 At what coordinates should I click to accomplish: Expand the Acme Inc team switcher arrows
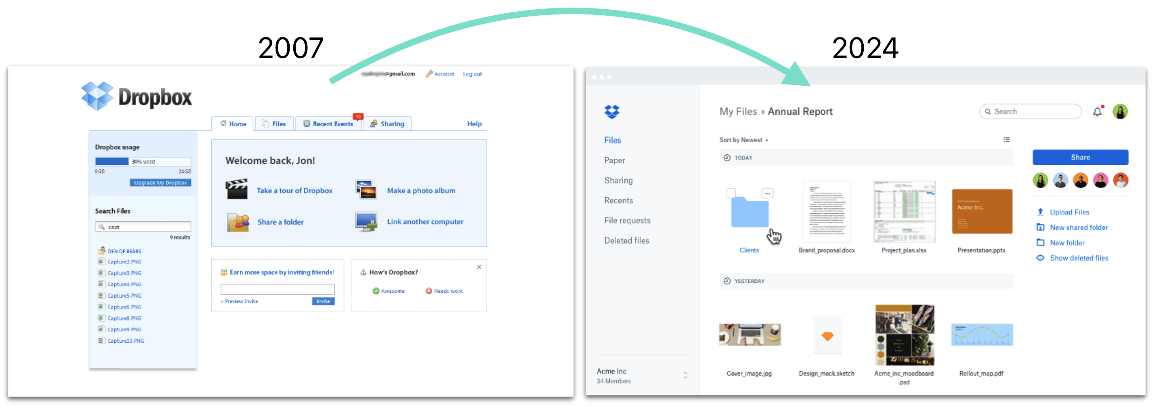pyautogui.click(x=685, y=376)
